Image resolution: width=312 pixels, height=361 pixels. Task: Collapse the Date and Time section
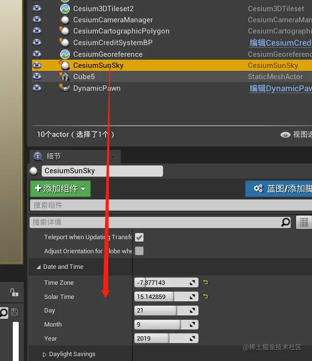click(39, 267)
